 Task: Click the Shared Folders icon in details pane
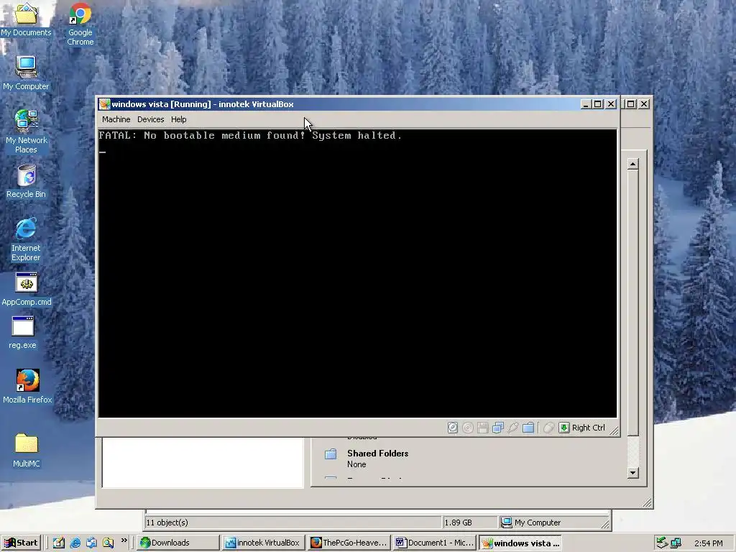(x=331, y=454)
